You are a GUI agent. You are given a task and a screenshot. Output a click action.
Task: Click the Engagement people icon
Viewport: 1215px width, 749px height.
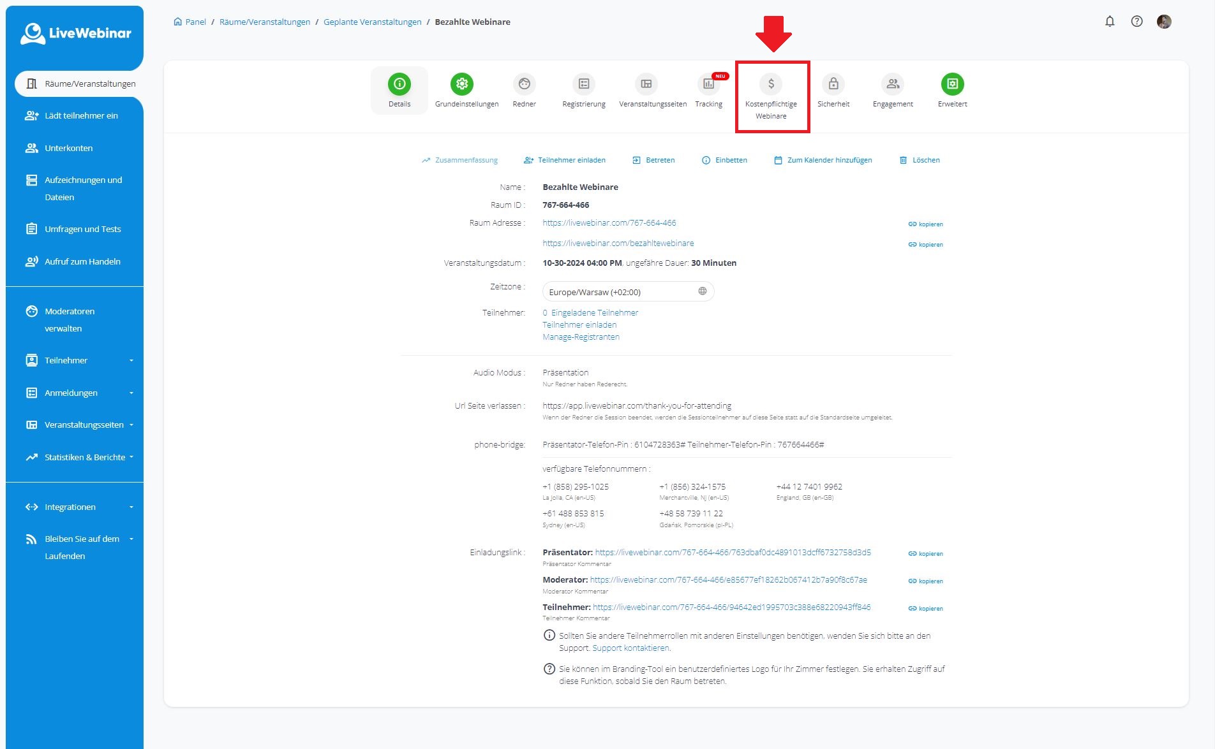tap(892, 84)
